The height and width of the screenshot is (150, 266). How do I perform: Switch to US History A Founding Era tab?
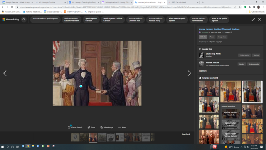(x=84, y=2)
